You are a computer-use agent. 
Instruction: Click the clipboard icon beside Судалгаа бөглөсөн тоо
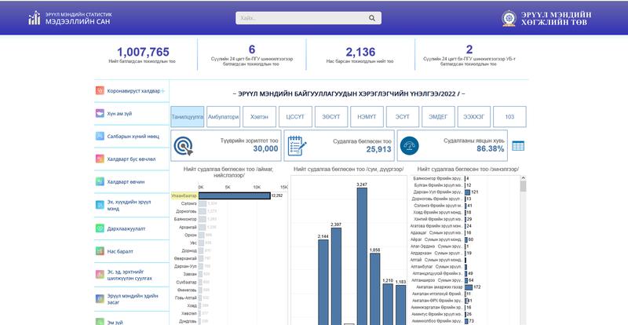(297, 145)
